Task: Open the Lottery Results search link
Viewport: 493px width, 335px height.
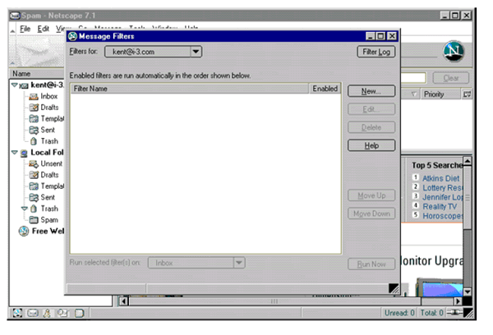Action: 442,188
